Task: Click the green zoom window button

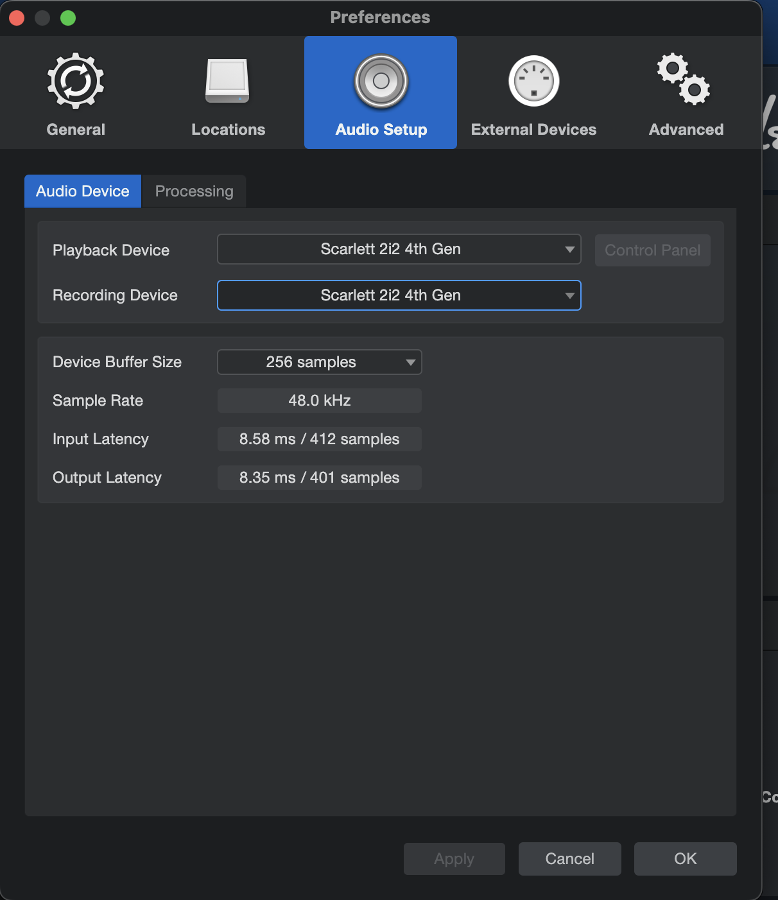Action: 68,18
